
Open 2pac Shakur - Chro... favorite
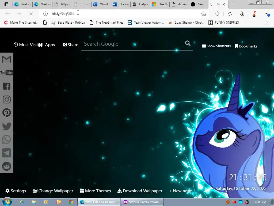point(186,23)
